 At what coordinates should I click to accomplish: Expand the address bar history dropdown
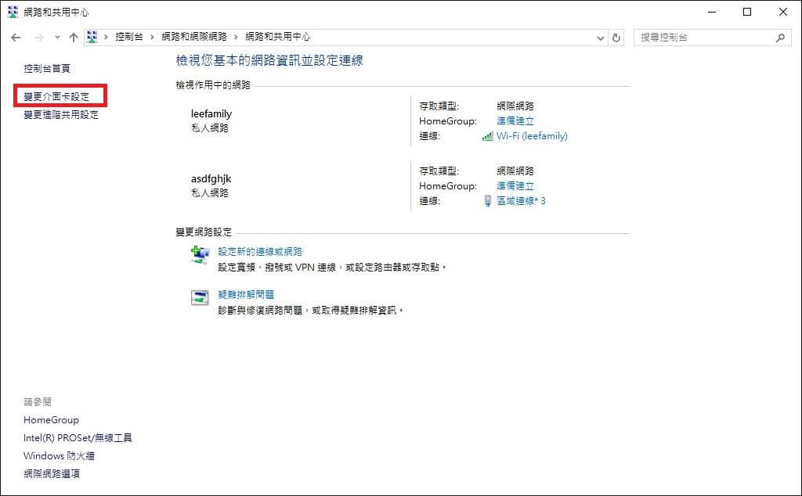[601, 38]
